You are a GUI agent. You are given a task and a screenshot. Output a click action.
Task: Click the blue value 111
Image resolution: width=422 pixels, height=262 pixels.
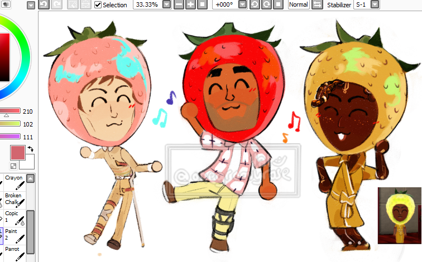(x=28, y=137)
